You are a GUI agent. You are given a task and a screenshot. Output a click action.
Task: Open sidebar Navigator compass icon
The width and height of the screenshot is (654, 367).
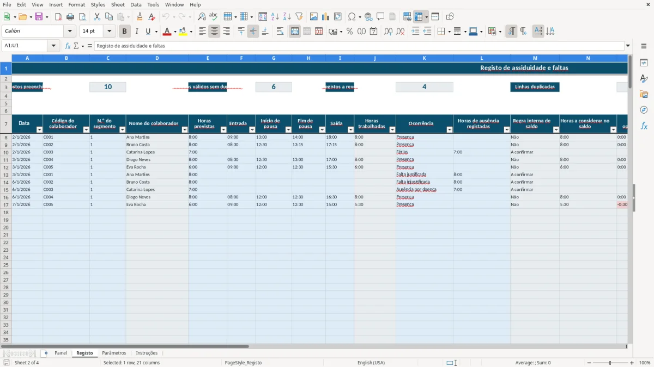point(644,110)
